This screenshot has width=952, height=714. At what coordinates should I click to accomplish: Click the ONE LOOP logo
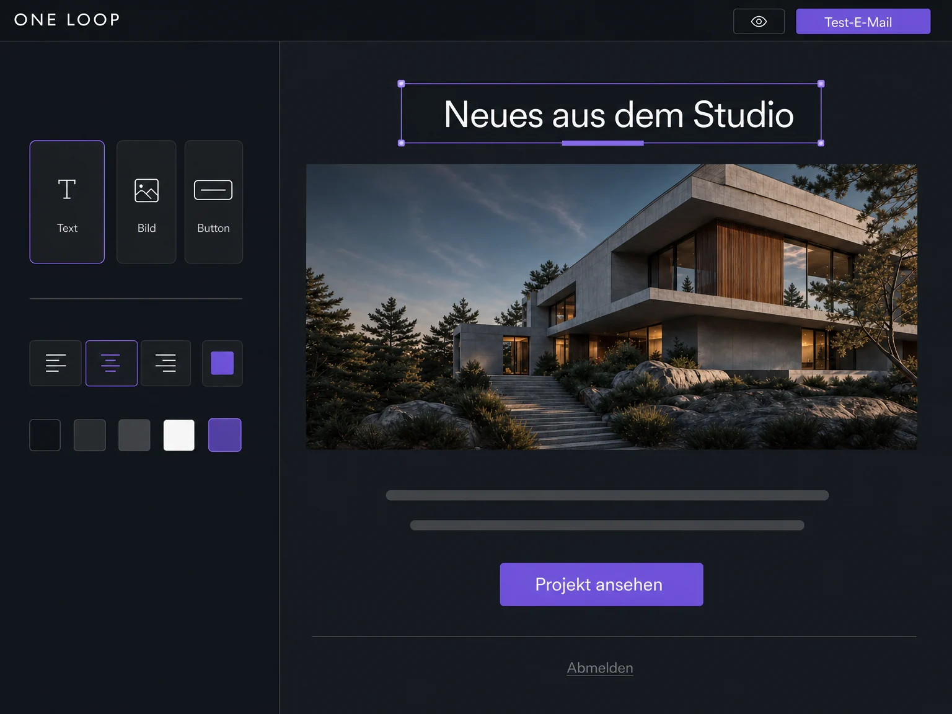point(67,20)
